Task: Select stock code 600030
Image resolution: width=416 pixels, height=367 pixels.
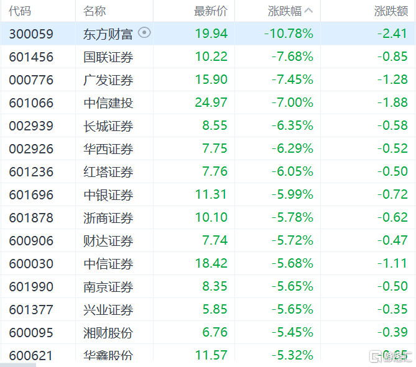Action: tap(31, 264)
